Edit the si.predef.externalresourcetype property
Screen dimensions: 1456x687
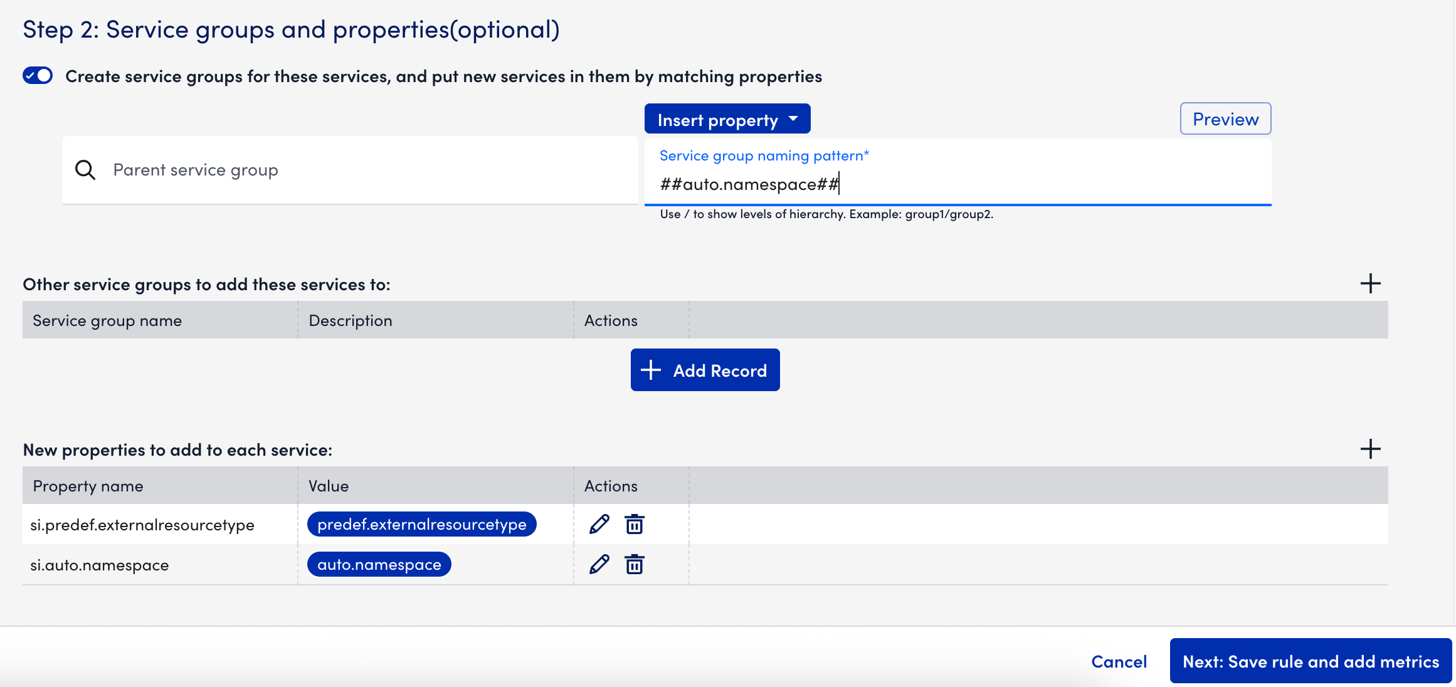coord(599,524)
